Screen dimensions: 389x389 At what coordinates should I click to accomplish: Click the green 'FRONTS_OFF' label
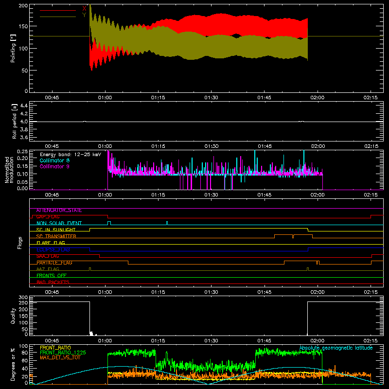click(x=52, y=276)
